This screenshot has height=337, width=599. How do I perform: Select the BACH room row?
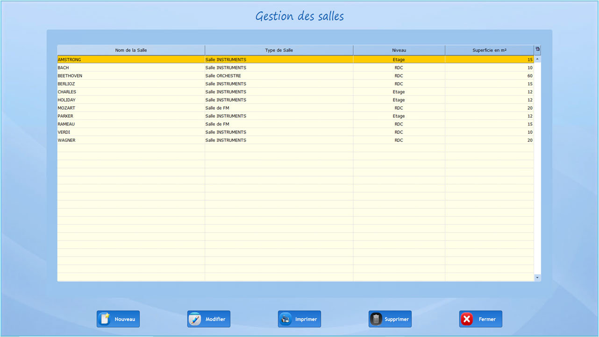click(x=295, y=68)
